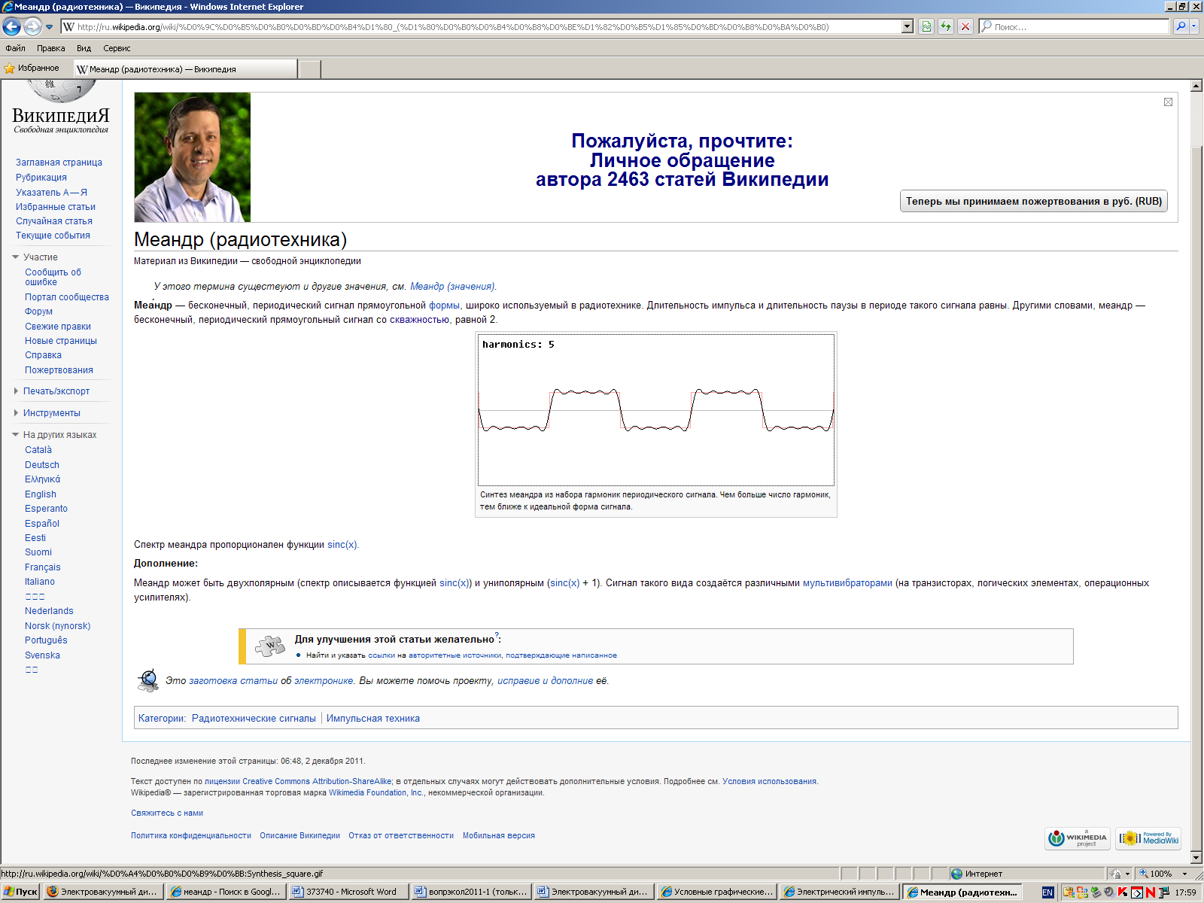Click the zoom magnifier icon in status bar

(x=1143, y=874)
